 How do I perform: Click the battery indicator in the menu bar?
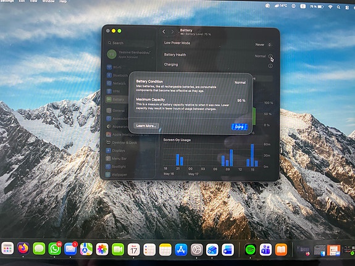[x=317, y=7]
